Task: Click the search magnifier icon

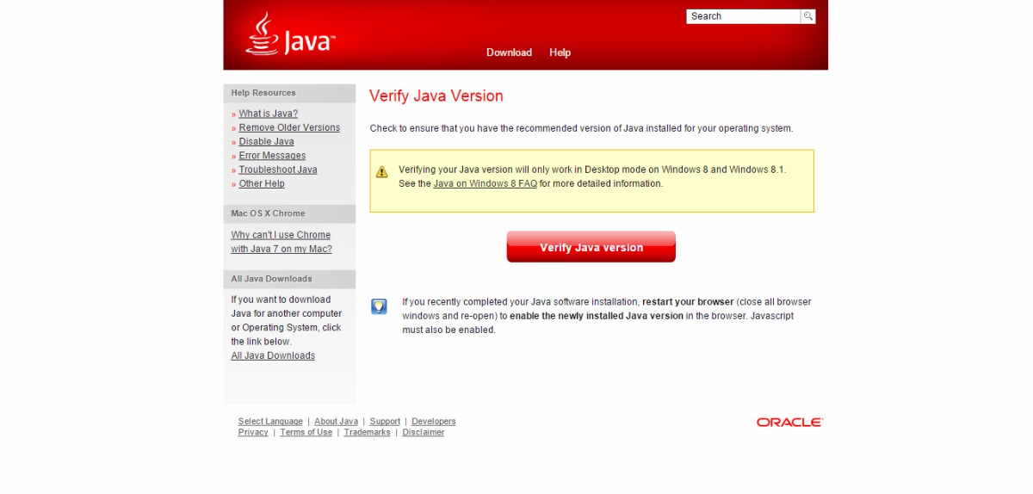Action: pyautogui.click(x=807, y=16)
